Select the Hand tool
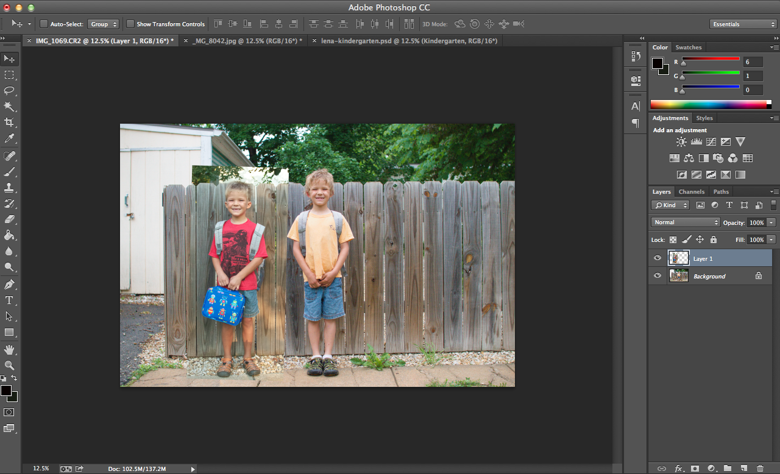The height and width of the screenshot is (474, 780). (x=9, y=350)
